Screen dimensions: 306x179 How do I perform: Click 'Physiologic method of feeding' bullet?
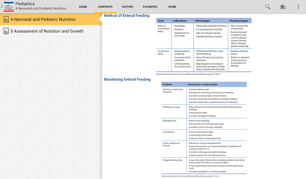point(211,26)
